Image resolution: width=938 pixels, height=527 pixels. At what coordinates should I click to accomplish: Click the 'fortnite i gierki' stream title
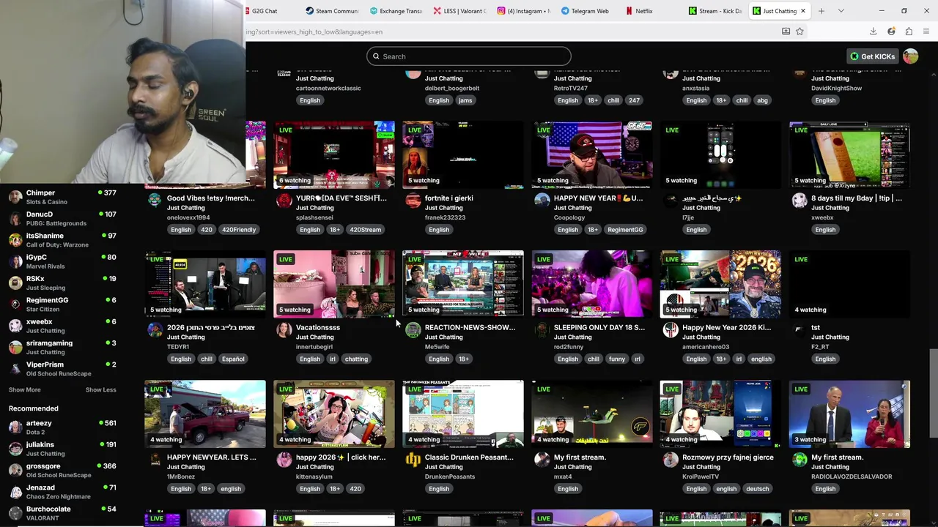coord(449,198)
